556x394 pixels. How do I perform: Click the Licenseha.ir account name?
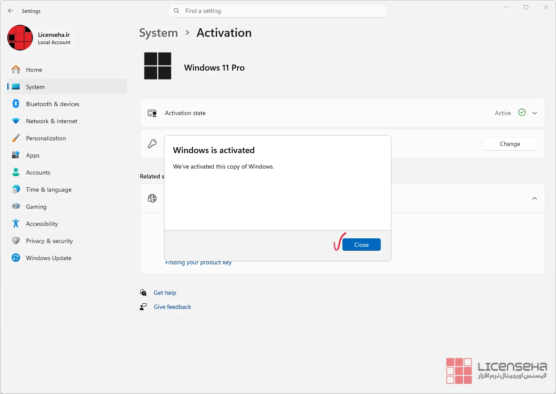54,35
